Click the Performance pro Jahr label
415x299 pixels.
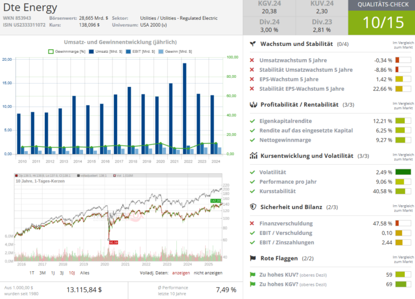pyautogui.click(x=288, y=182)
